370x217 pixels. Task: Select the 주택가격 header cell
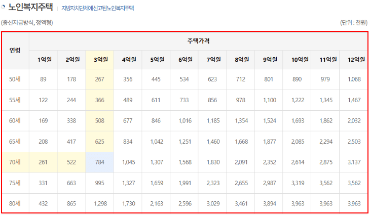(198, 41)
